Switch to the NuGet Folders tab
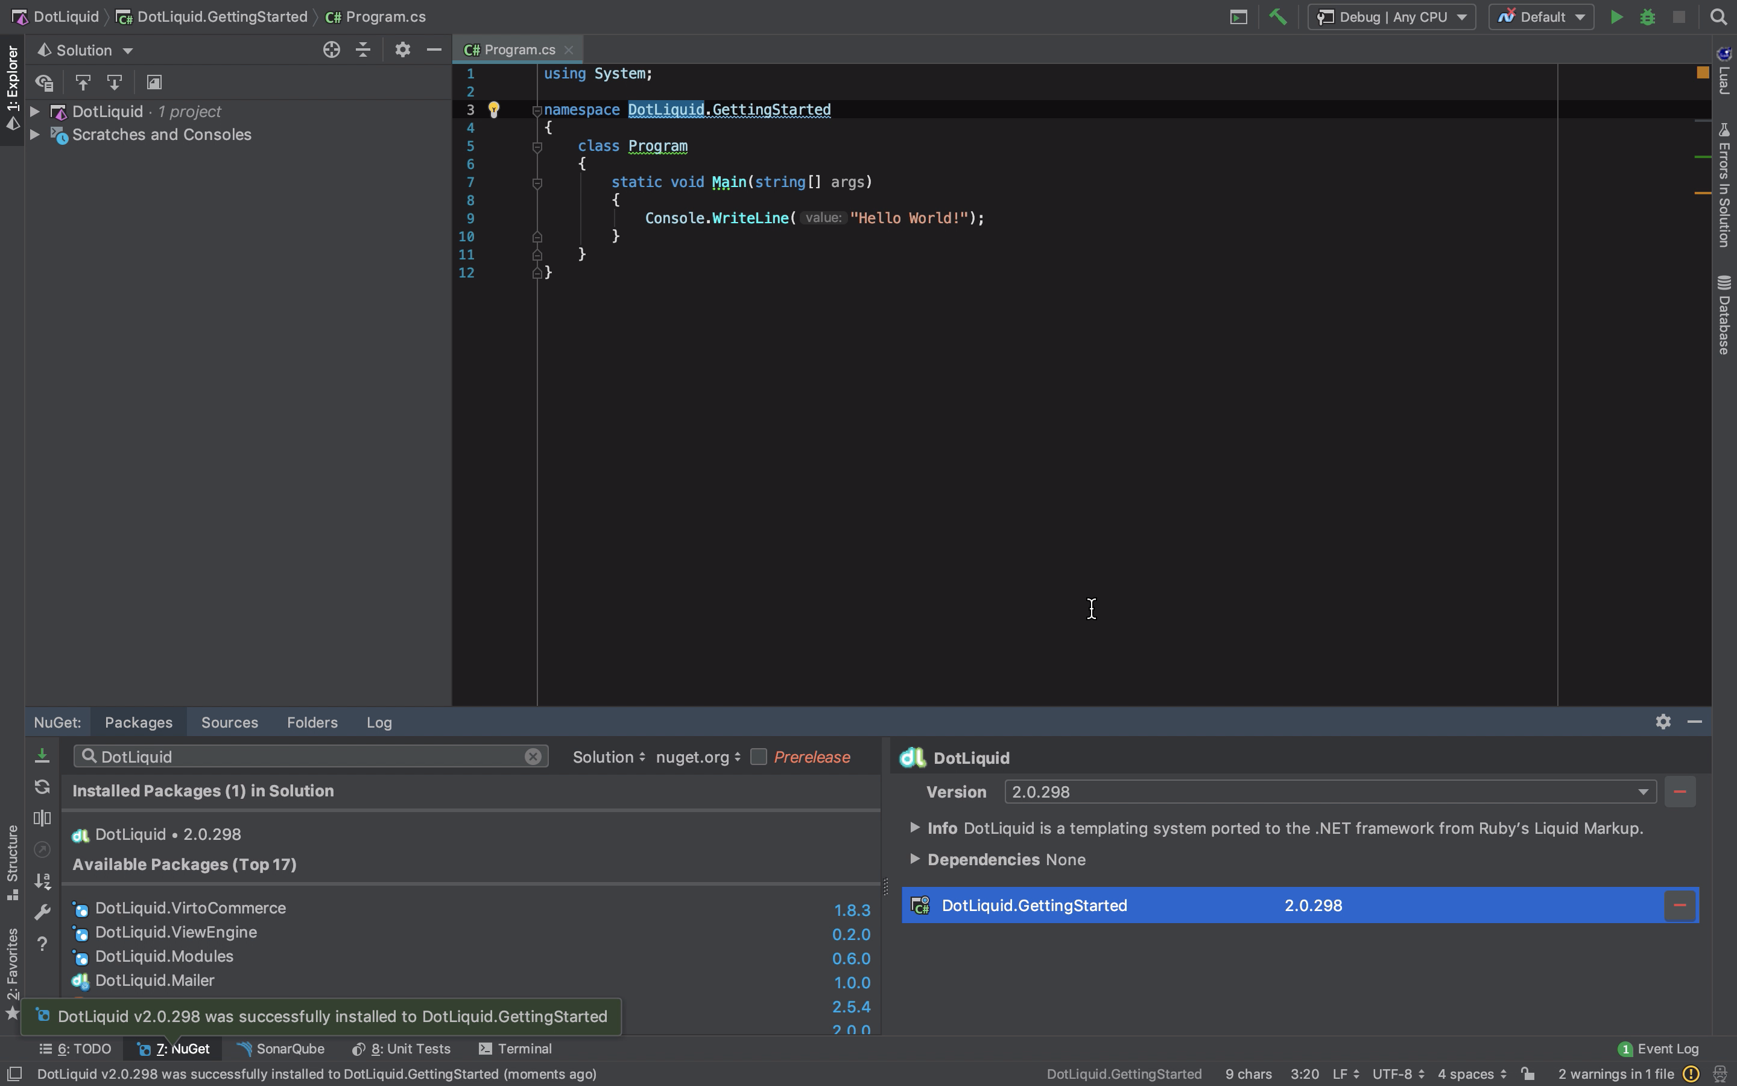 (x=312, y=723)
